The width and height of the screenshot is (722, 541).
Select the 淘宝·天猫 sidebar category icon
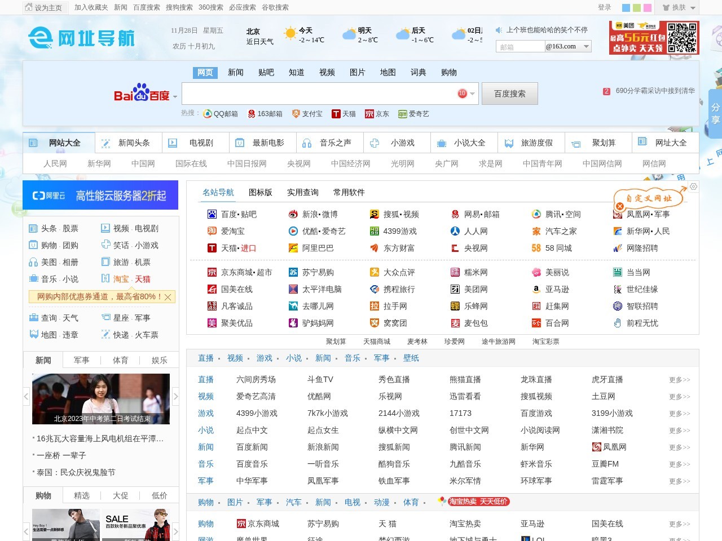pos(105,278)
